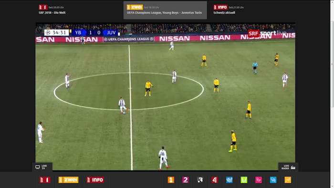Select Radio SRF 2 magenta icon

185,180
